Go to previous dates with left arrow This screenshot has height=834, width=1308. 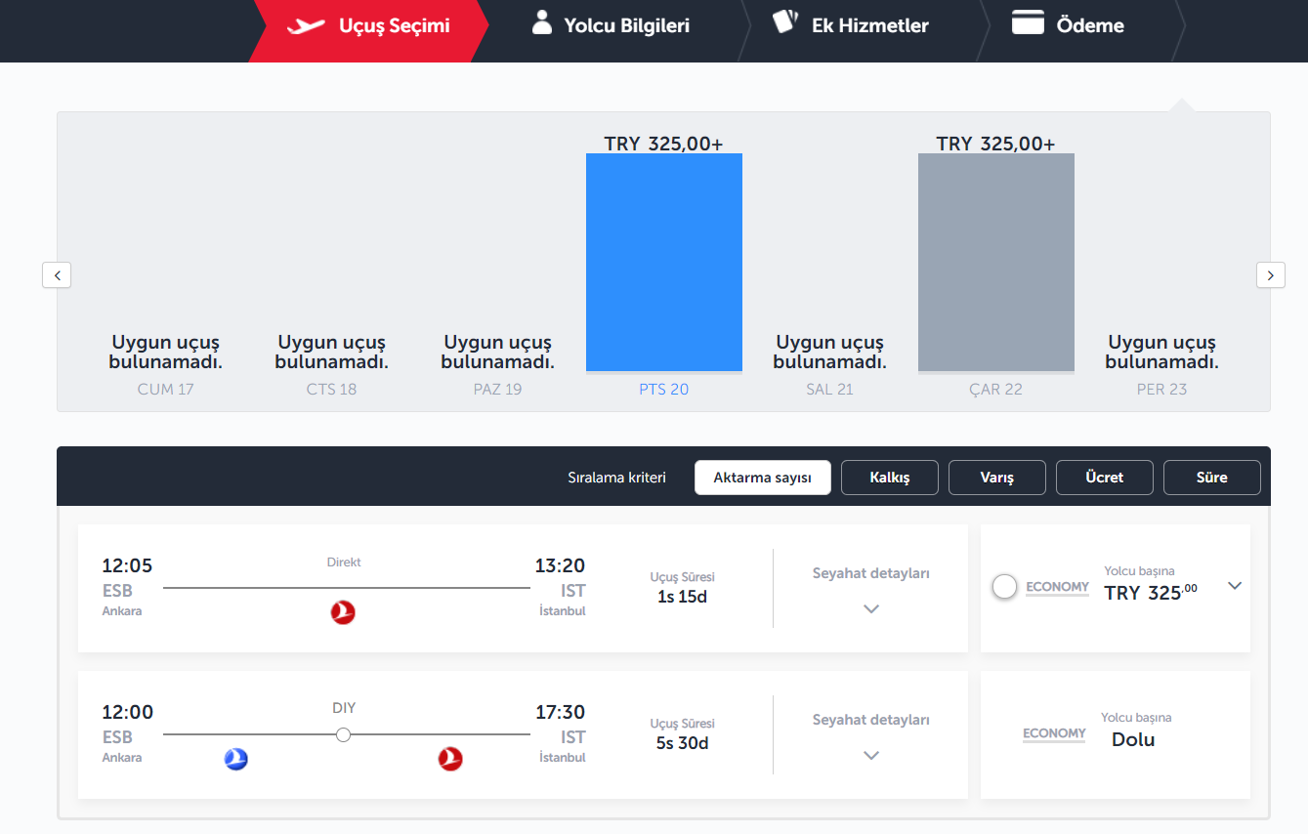[57, 275]
